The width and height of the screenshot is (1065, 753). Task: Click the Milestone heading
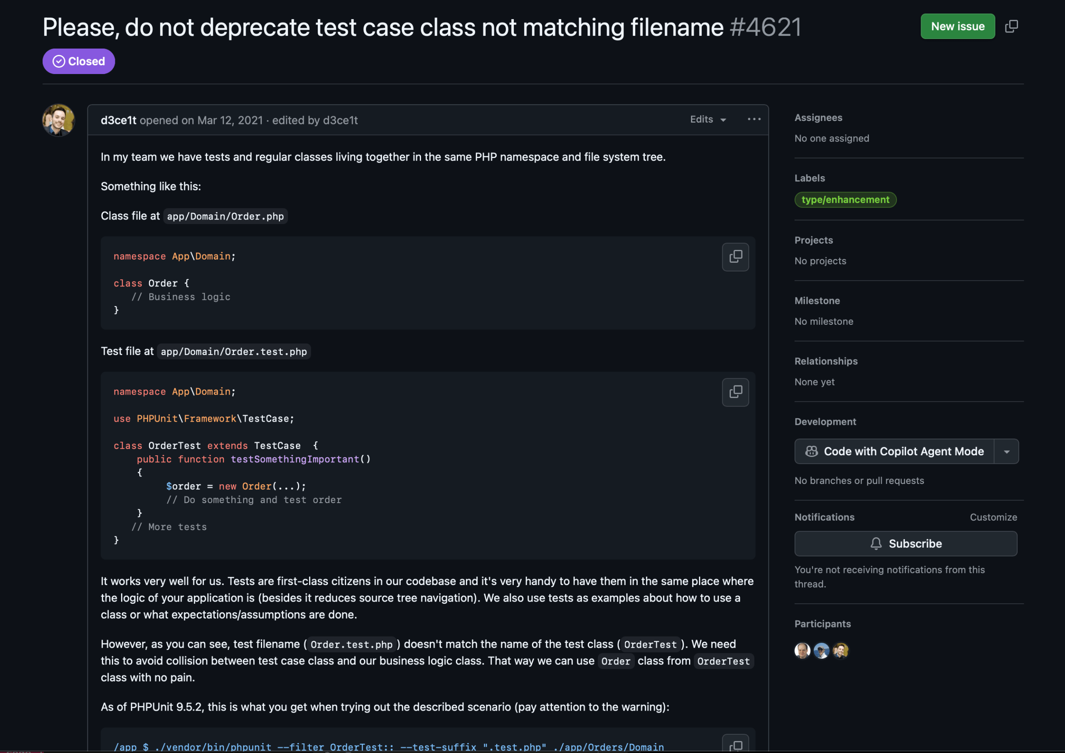(817, 301)
